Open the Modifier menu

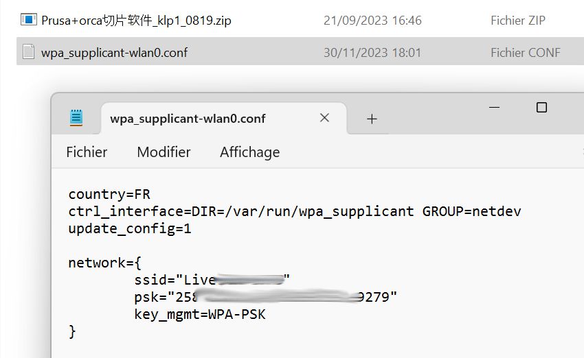(x=164, y=152)
